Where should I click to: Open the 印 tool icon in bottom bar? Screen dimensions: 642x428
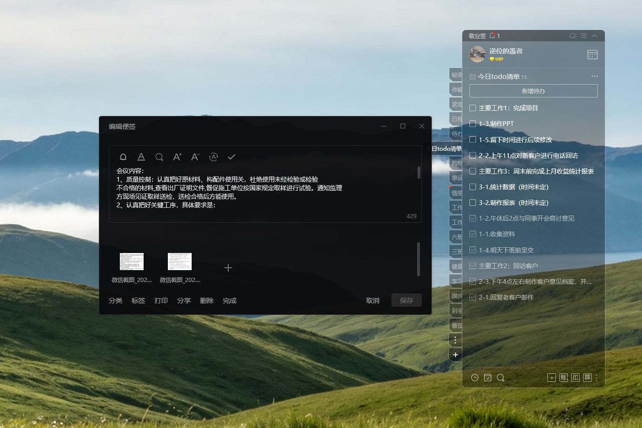coord(575,378)
